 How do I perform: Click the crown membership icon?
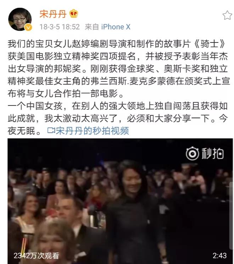coord(74,14)
